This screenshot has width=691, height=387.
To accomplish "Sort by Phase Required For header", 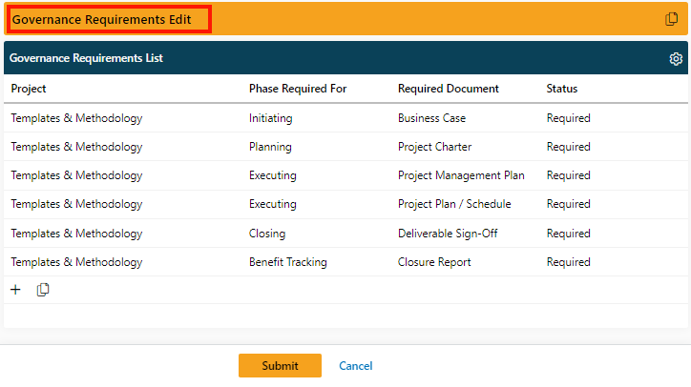I will click(x=298, y=89).
